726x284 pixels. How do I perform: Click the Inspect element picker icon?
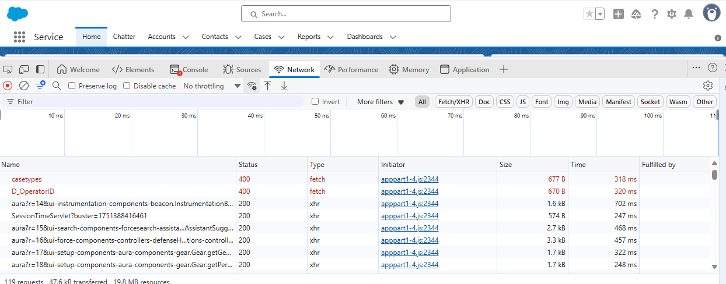[x=8, y=69]
